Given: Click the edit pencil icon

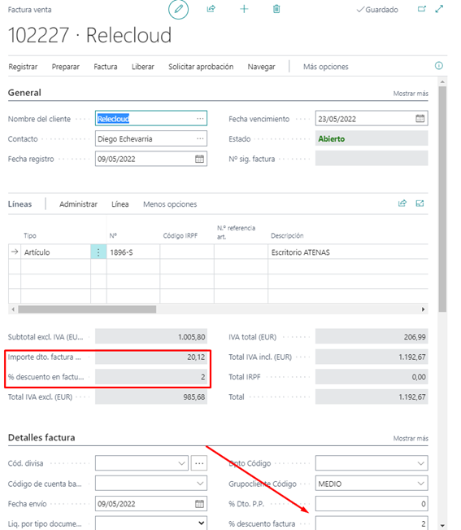Looking at the screenshot, I should coord(179,9).
